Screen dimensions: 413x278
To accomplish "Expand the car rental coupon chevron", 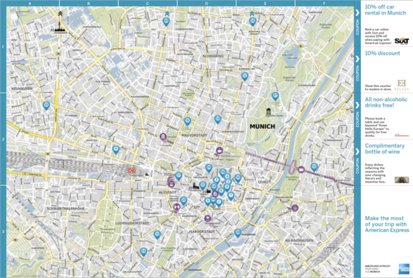I will pyautogui.click(x=357, y=13).
